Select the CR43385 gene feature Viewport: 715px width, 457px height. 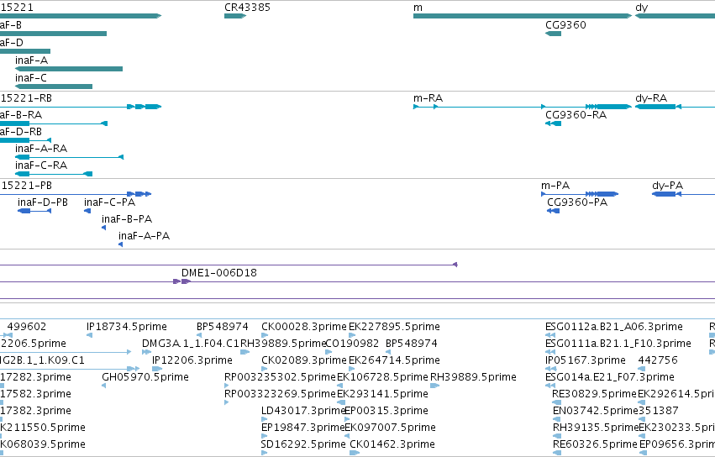pyautogui.click(x=235, y=16)
